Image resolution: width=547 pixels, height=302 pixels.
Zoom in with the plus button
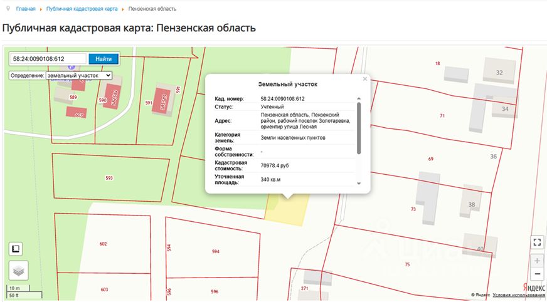click(537, 261)
